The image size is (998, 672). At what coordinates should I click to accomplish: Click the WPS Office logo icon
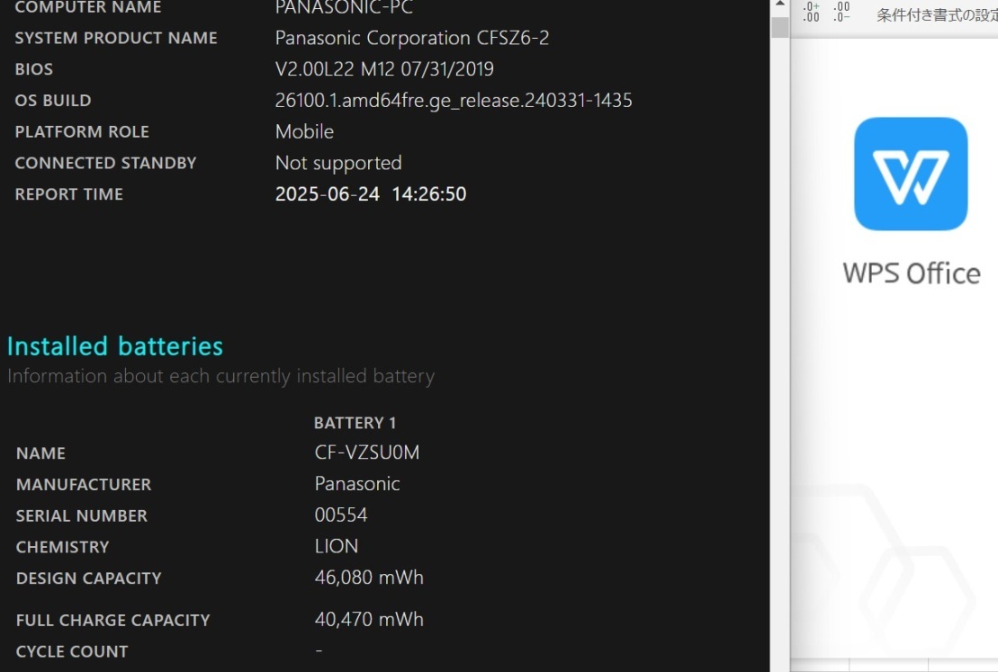(911, 174)
